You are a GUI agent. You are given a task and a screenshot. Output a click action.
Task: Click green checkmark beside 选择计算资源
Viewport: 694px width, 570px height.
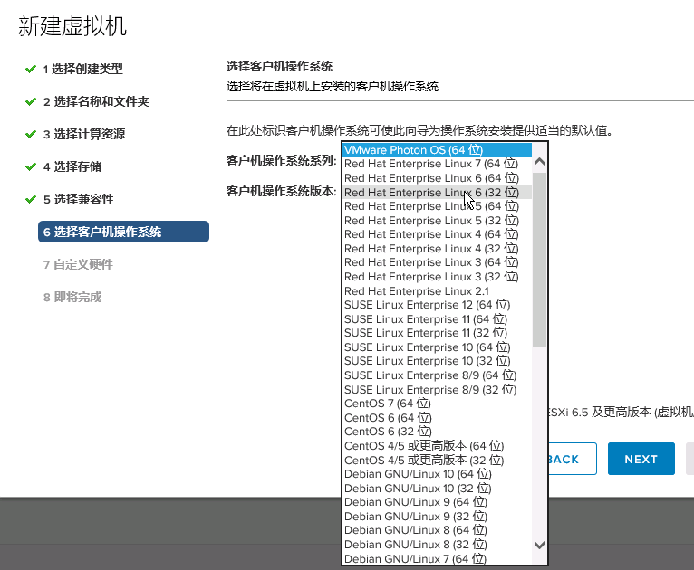tap(31, 134)
